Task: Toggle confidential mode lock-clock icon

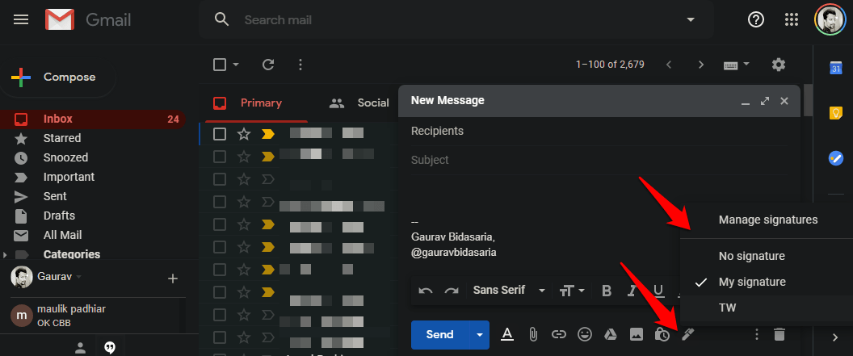Action: 662,334
